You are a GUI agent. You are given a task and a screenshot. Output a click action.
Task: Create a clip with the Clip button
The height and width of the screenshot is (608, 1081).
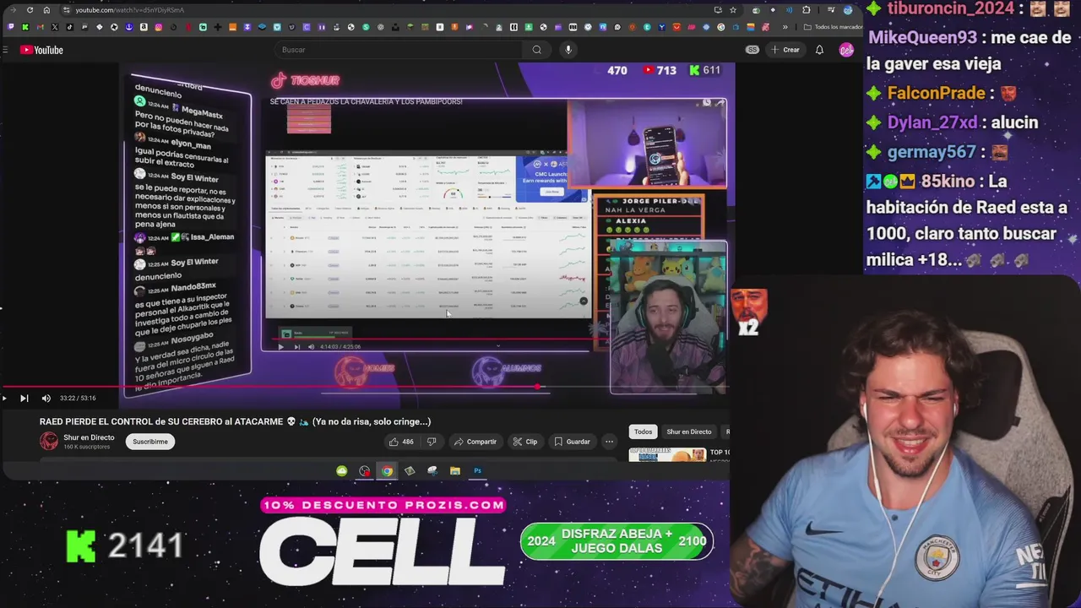[x=524, y=442]
